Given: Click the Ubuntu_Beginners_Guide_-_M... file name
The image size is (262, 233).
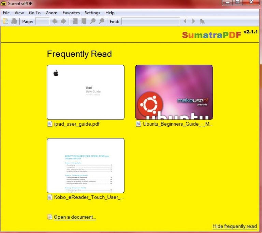Looking at the screenshot, I should tap(177, 124).
